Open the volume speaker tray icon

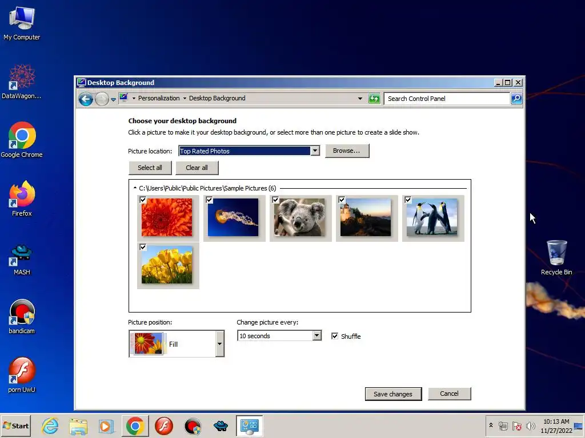[x=530, y=426]
